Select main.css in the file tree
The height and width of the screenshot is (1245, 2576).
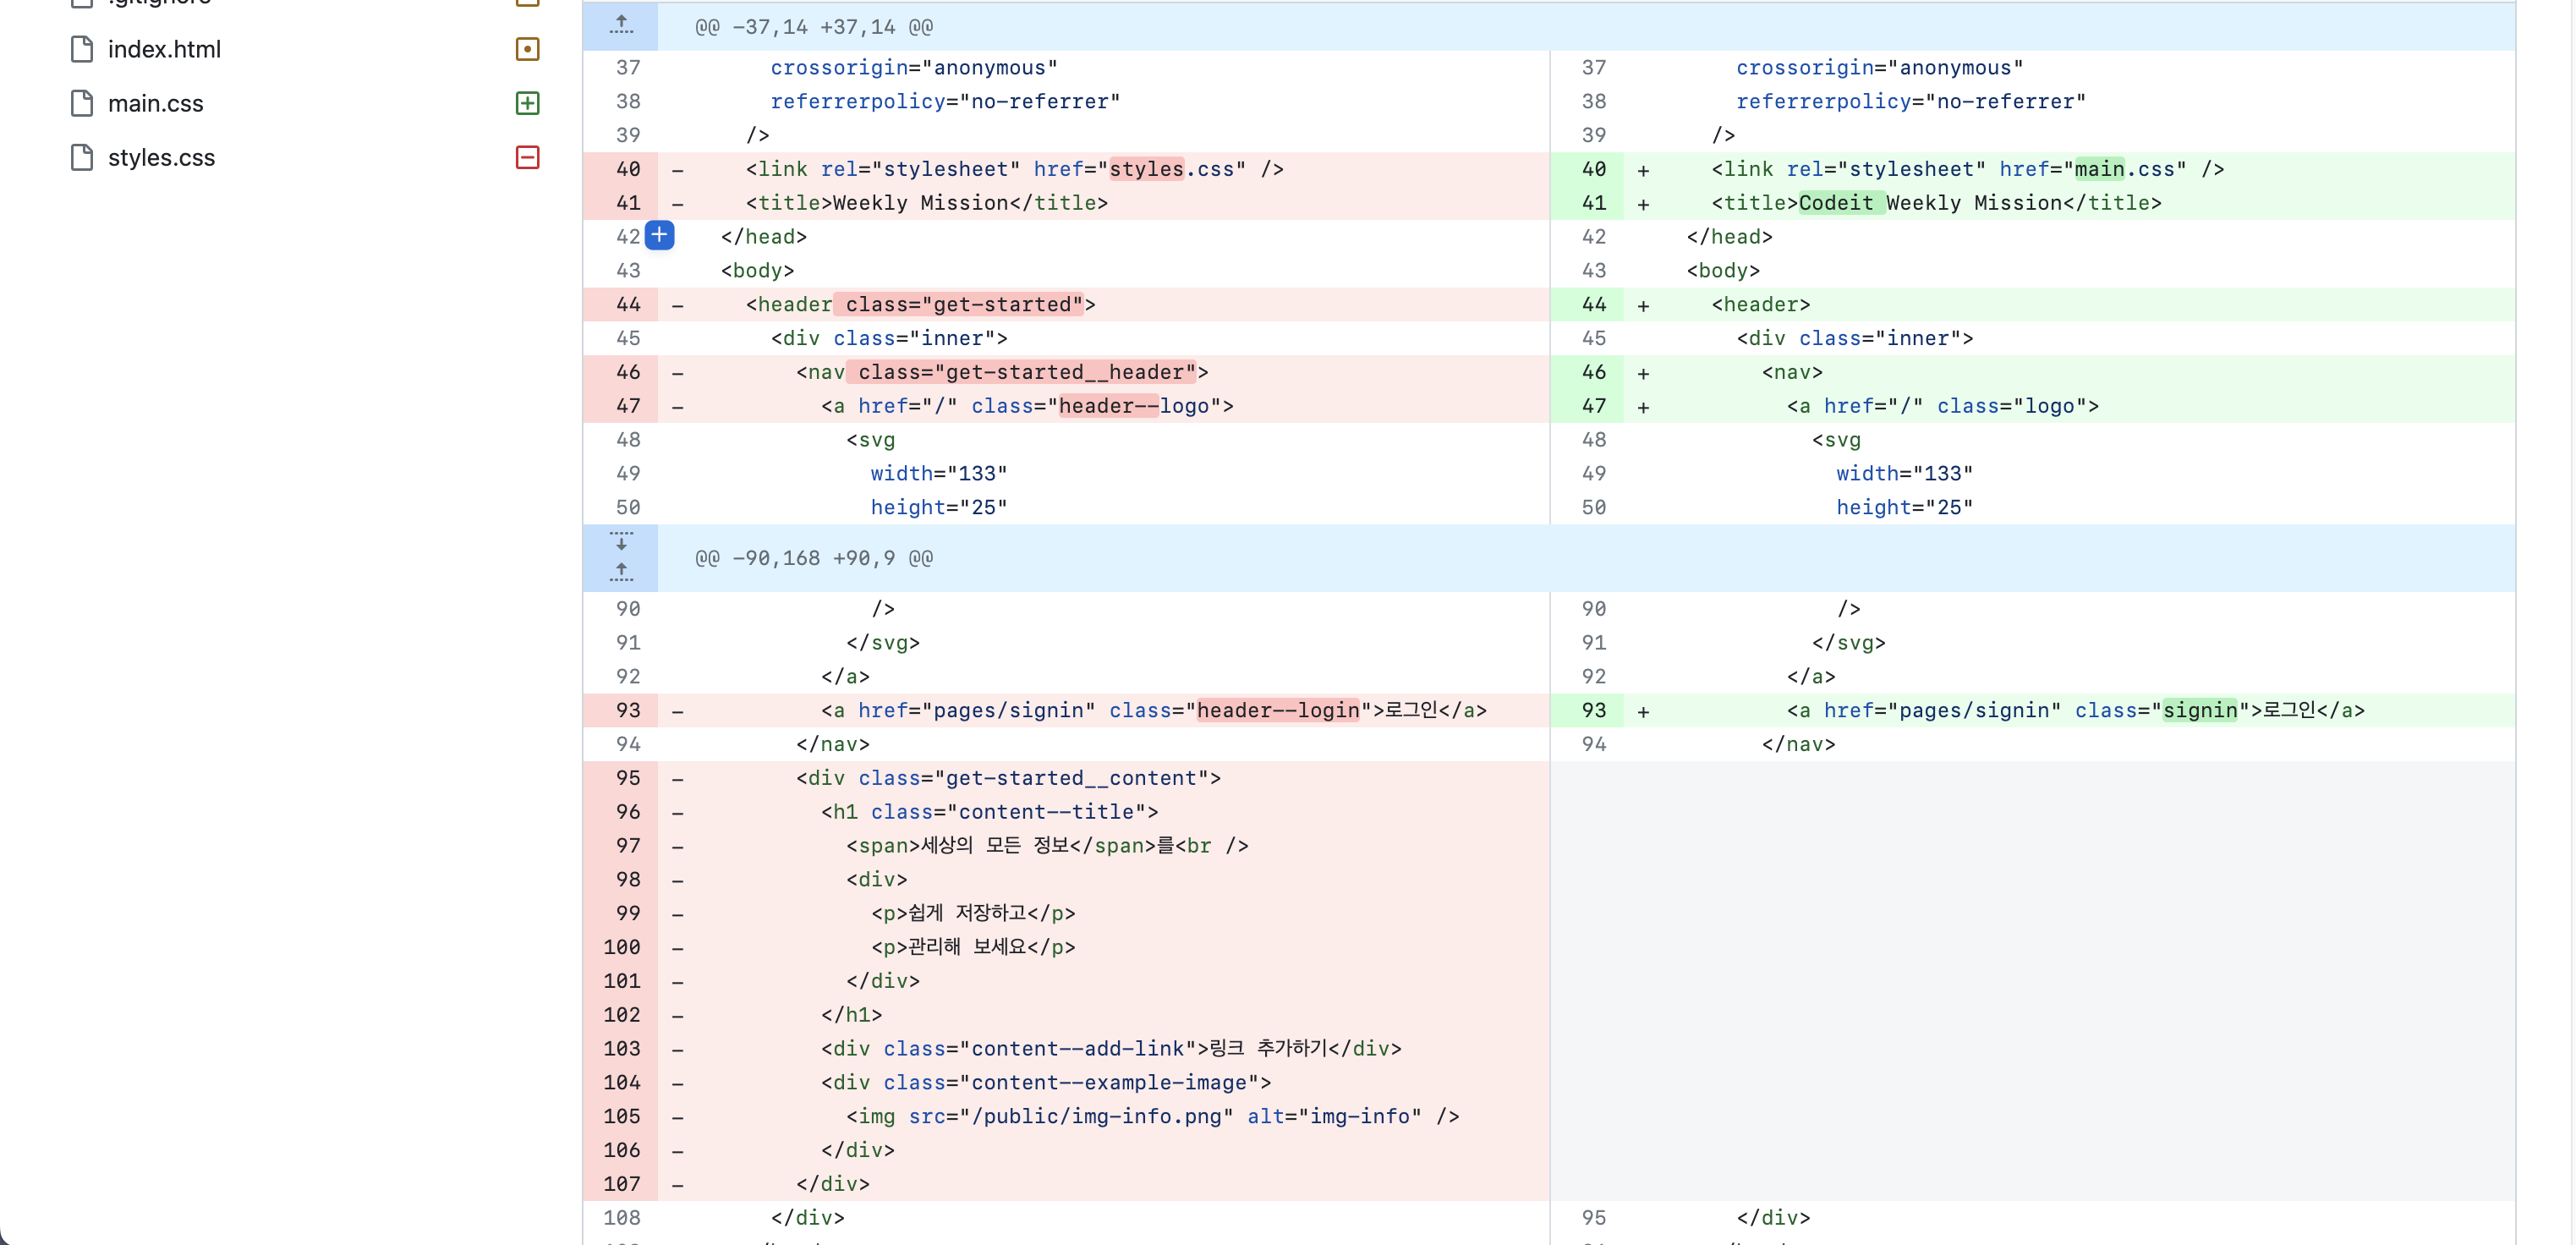pos(155,103)
